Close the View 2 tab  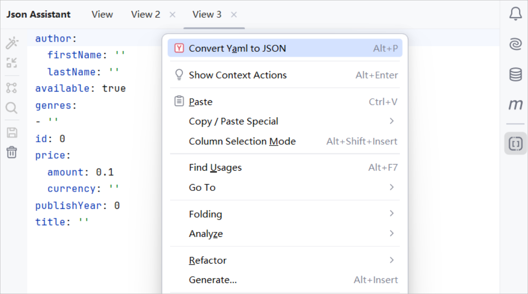[172, 14]
